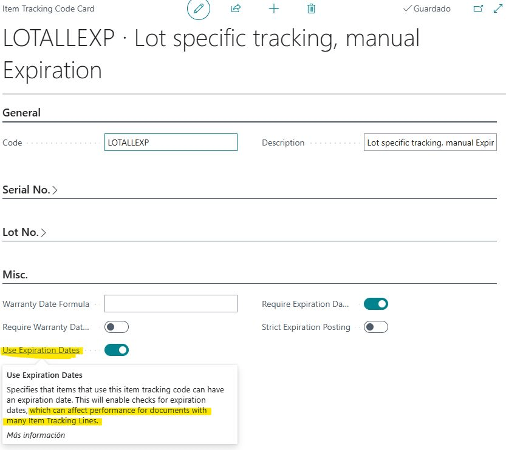This screenshot has height=450, width=506.
Task: Focus the Warranty Date Formula field
Action: coord(171,304)
